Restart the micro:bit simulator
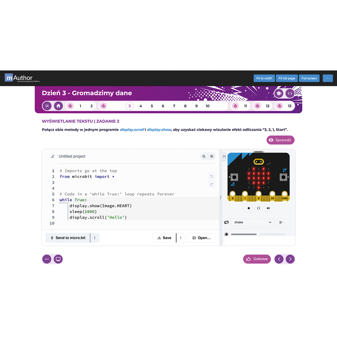 click(x=258, y=208)
